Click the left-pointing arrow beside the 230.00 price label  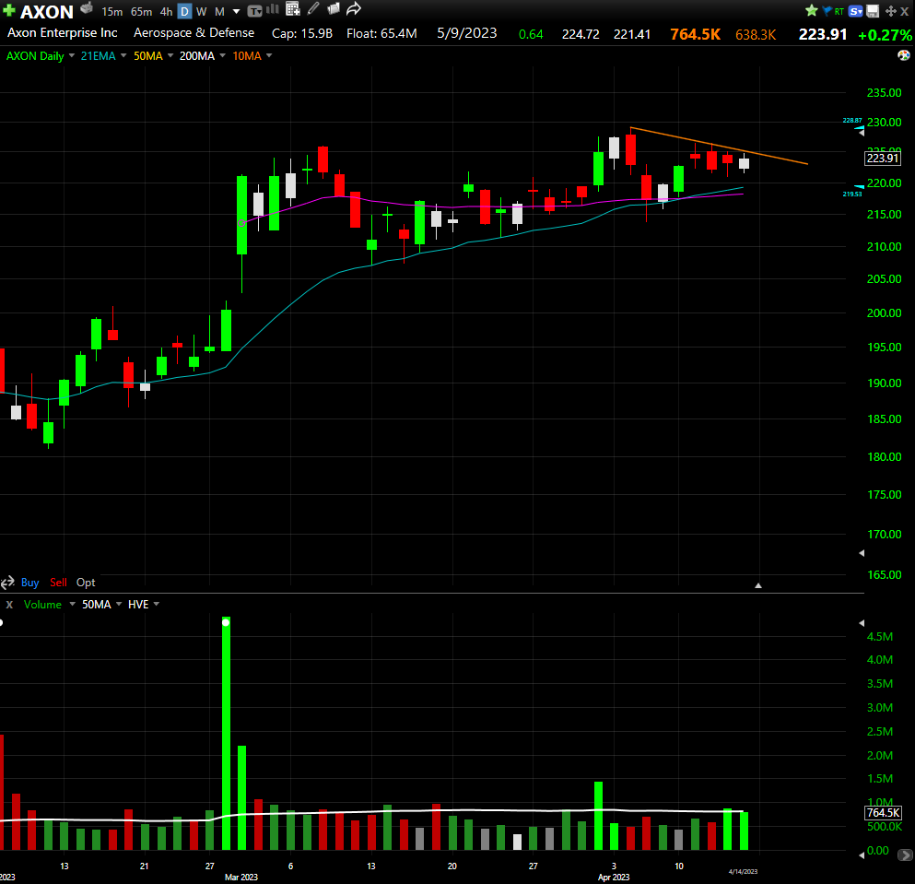(862, 133)
